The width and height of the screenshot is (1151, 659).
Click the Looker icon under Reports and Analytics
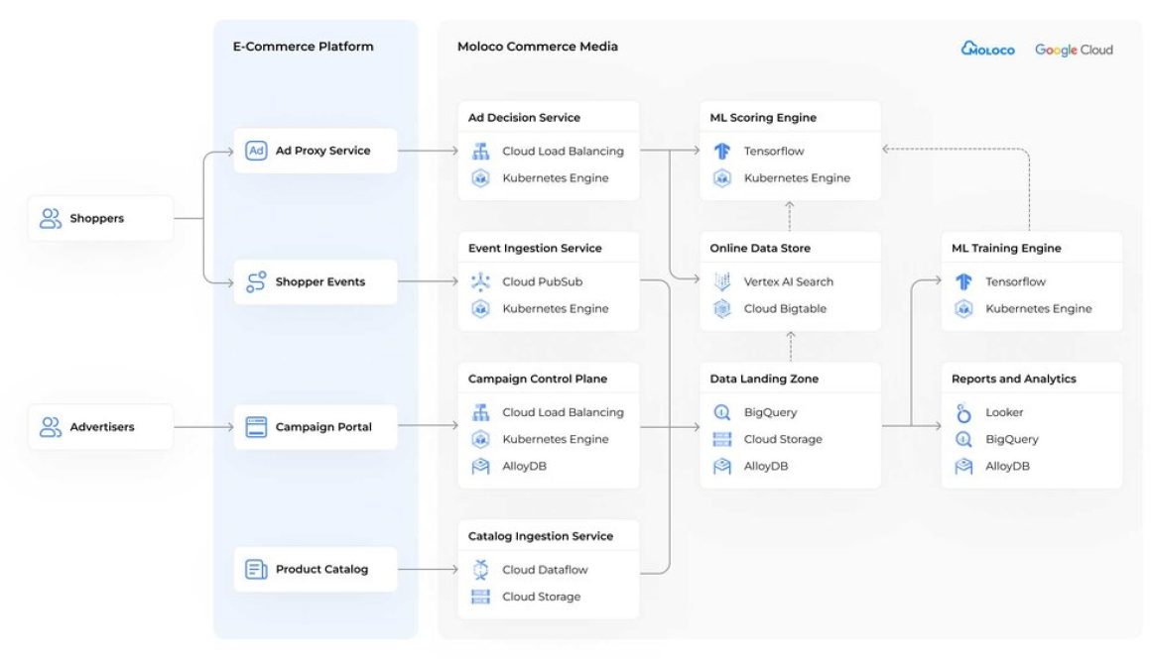(963, 412)
